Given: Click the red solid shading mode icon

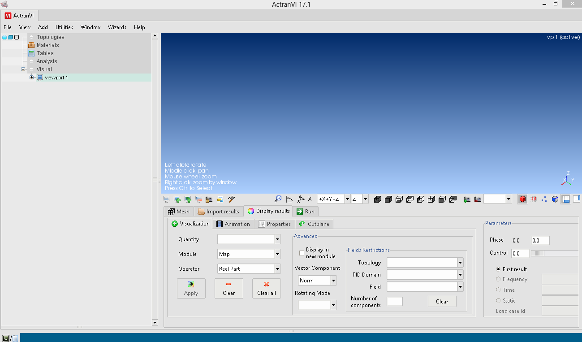Looking at the screenshot, I should pos(522,199).
